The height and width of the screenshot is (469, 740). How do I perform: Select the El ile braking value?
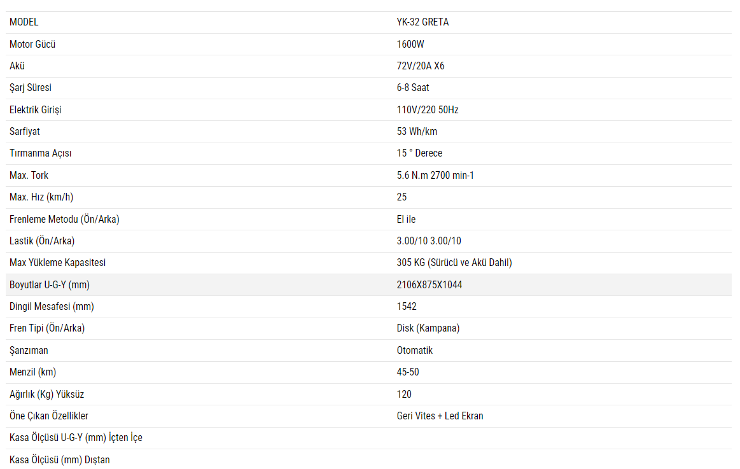(406, 220)
